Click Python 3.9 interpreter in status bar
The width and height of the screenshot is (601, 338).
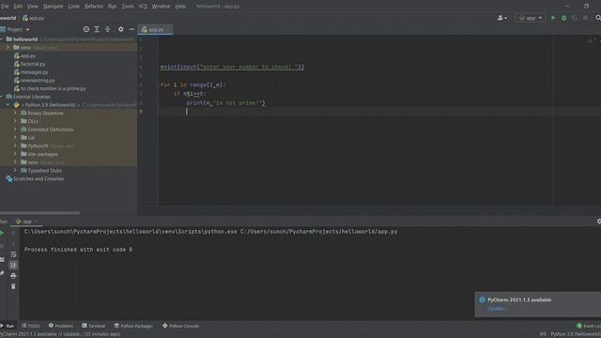click(576, 334)
